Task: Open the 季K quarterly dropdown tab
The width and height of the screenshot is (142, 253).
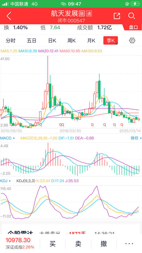Action: (110, 40)
